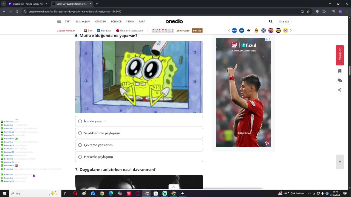Launch Opera from taskbar
Image resolution: width=351 pixels, height=197 pixels.
point(75,193)
